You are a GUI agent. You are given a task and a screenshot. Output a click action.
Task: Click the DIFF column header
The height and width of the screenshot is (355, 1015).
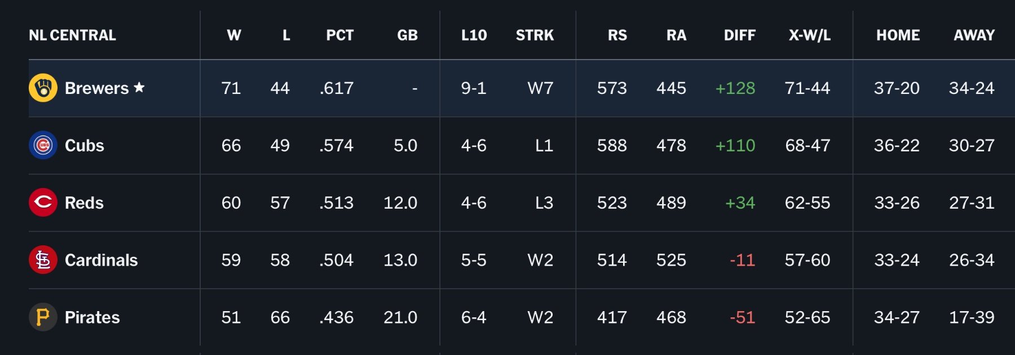[739, 35]
